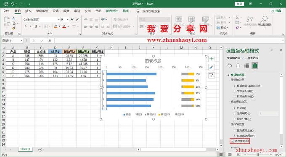Viewport: 286px width, 157px height.
Task: Click the 操作说明搜索 search field
Action: [x=151, y=11]
